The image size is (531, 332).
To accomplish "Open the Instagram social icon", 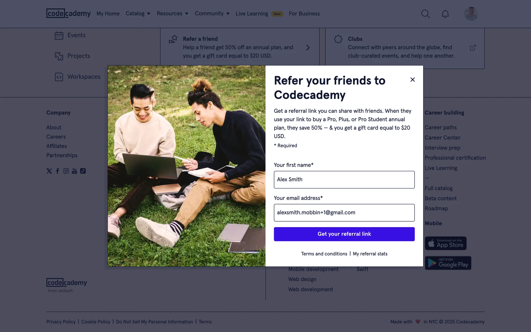I will 66,171.
